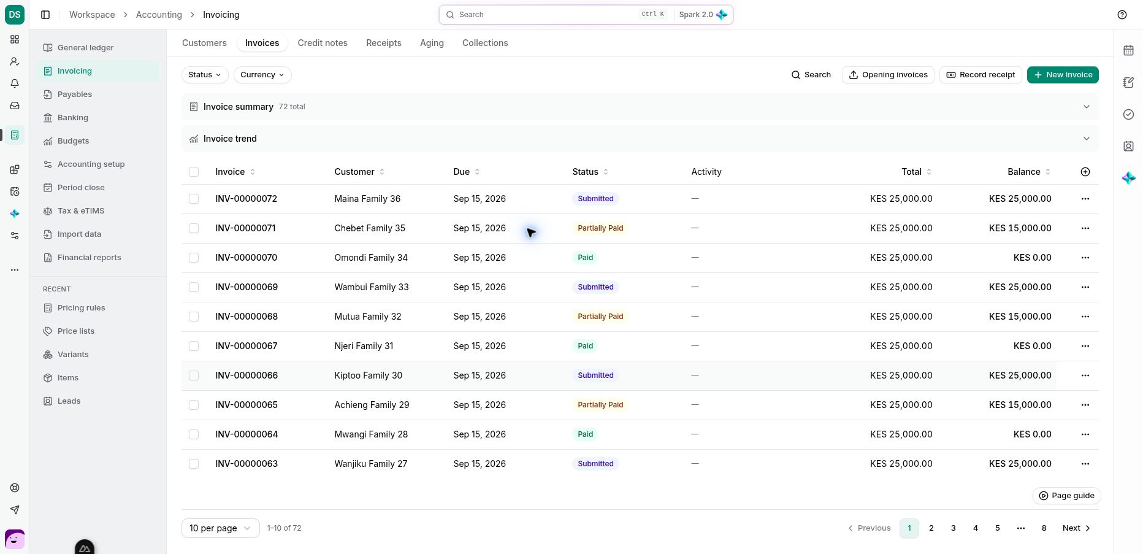Image resolution: width=1143 pixels, height=554 pixels.
Task: Open the Aging tab
Action: click(432, 43)
